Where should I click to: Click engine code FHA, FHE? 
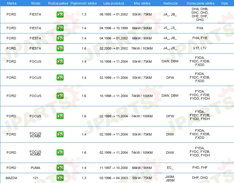[x=200, y=38]
